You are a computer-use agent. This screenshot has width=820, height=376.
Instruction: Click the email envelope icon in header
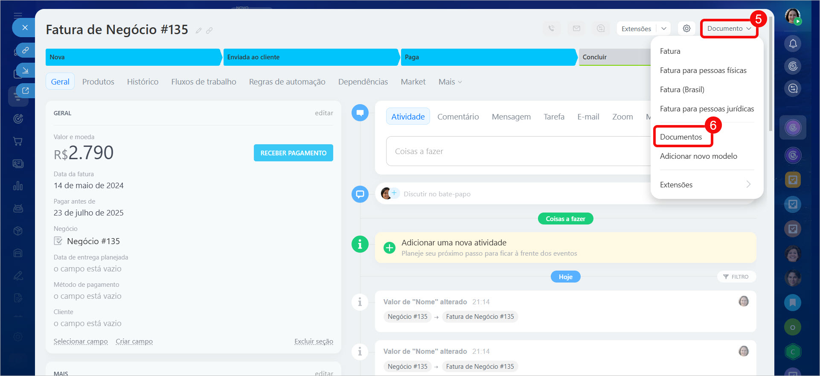coord(576,29)
